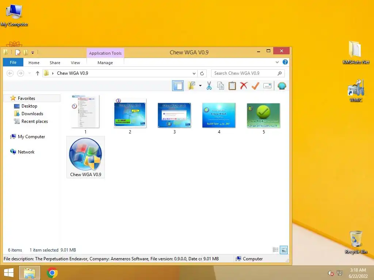Image resolution: width=374 pixels, height=280 pixels.
Task: Open the address bar history dropdown
Action: [x=194, y=73]
